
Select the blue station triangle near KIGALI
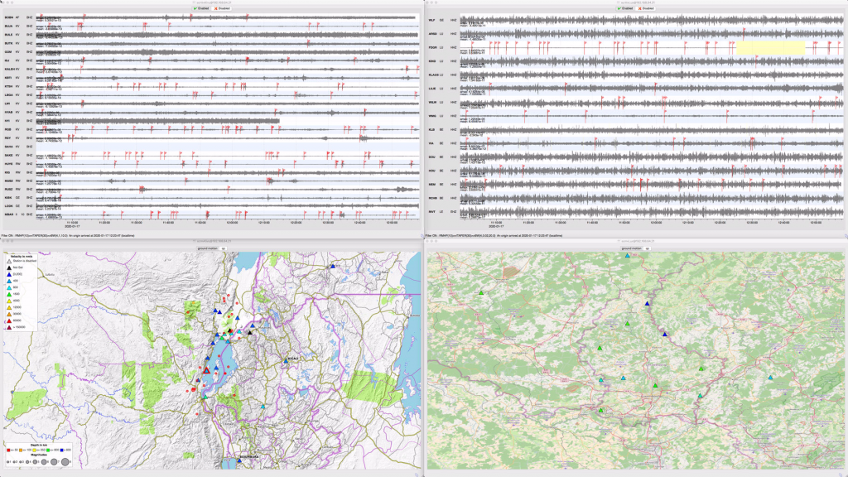click(285, 361)
